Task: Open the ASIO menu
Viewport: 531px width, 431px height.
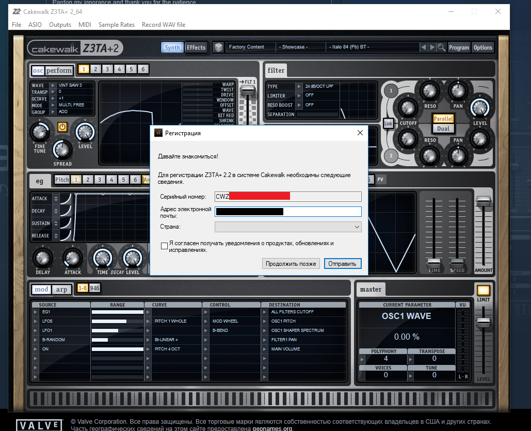Action: (35, 25)
